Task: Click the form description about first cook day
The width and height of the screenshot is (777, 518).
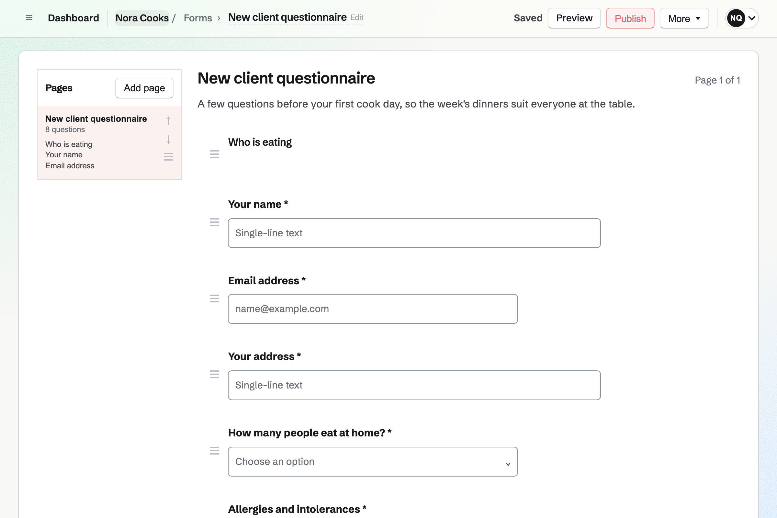Action: coord(416,104)
